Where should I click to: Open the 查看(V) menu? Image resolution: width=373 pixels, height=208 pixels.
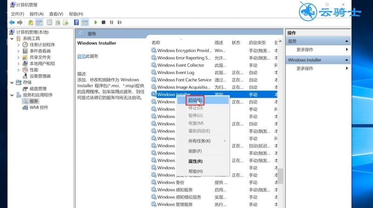coord(56,14)
